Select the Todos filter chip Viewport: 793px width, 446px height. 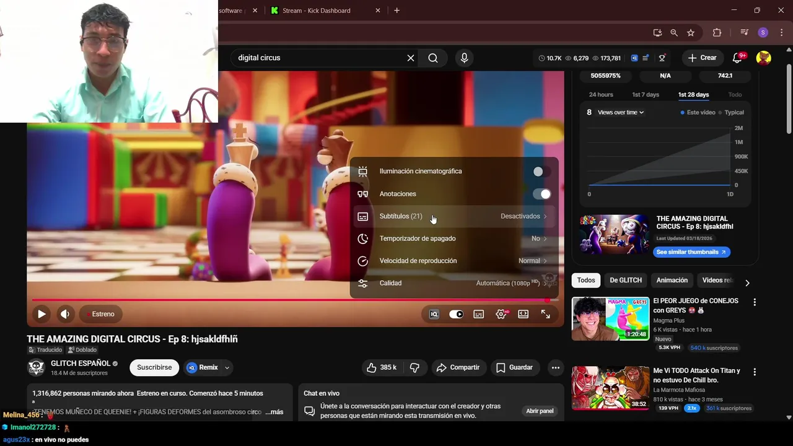pyautogui.click(x=586, y=281)
